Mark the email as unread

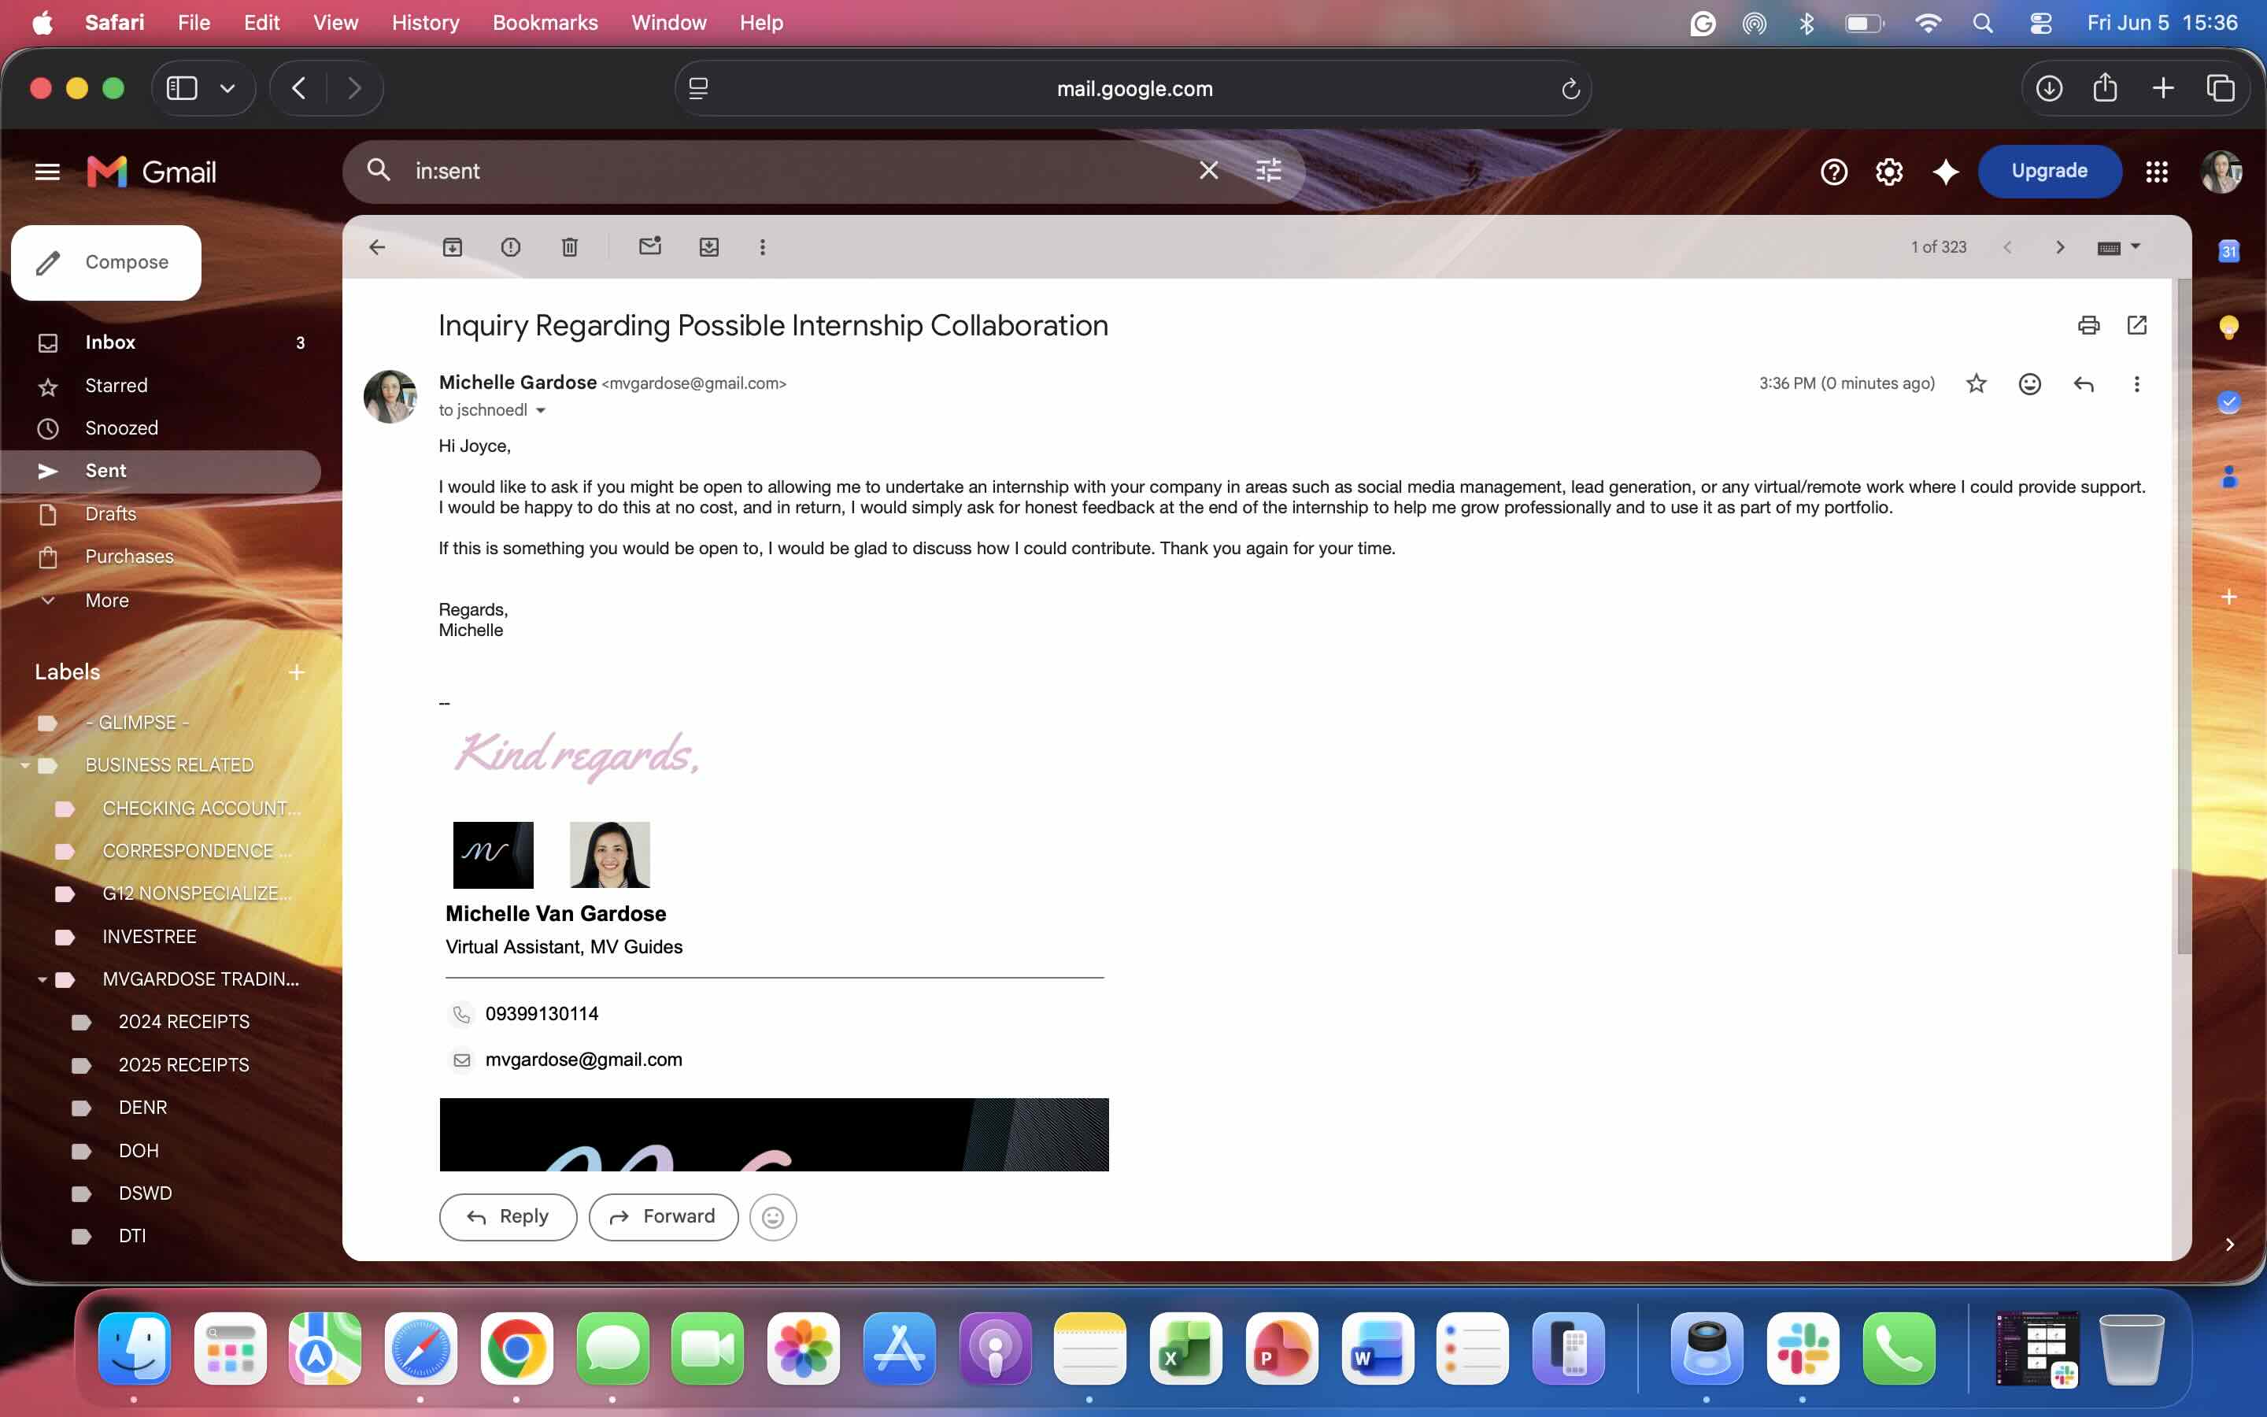[650, 246]
